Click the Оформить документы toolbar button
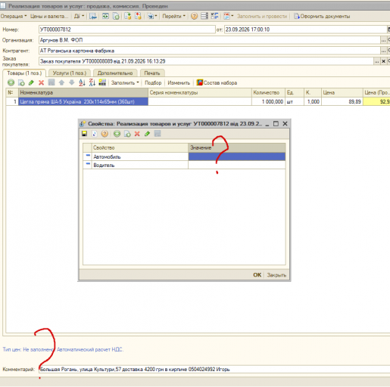The height and width of the screenshot is (387, 390). [x=322, y=16]
